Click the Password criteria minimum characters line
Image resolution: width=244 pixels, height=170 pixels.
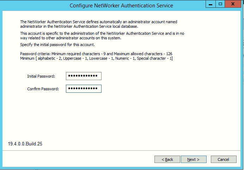(96, 54)
